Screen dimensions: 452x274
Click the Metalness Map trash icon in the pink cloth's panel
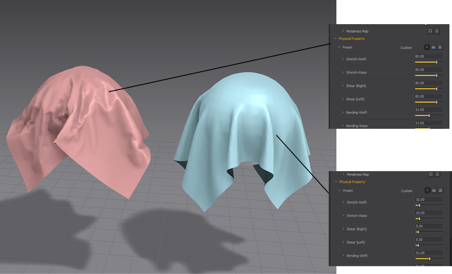click(x=436, y=31)
